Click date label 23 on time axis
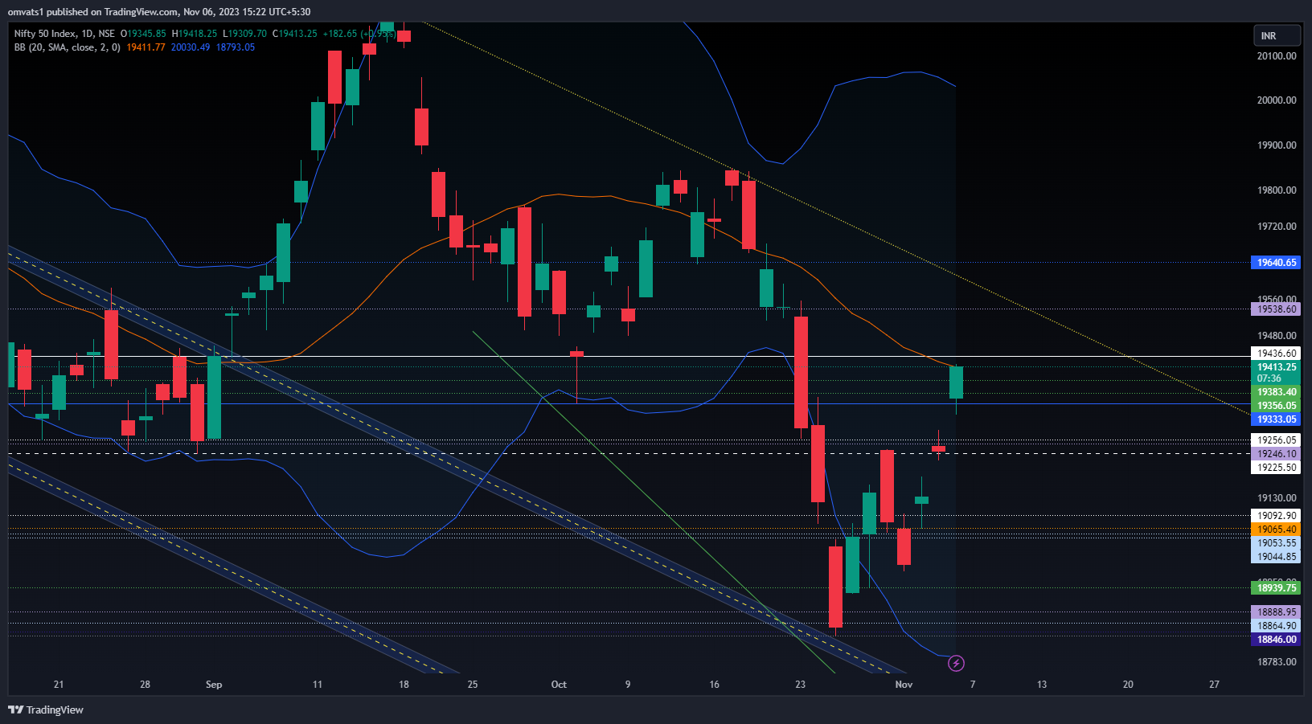1312x724 pixels. (x=800, y=685)
